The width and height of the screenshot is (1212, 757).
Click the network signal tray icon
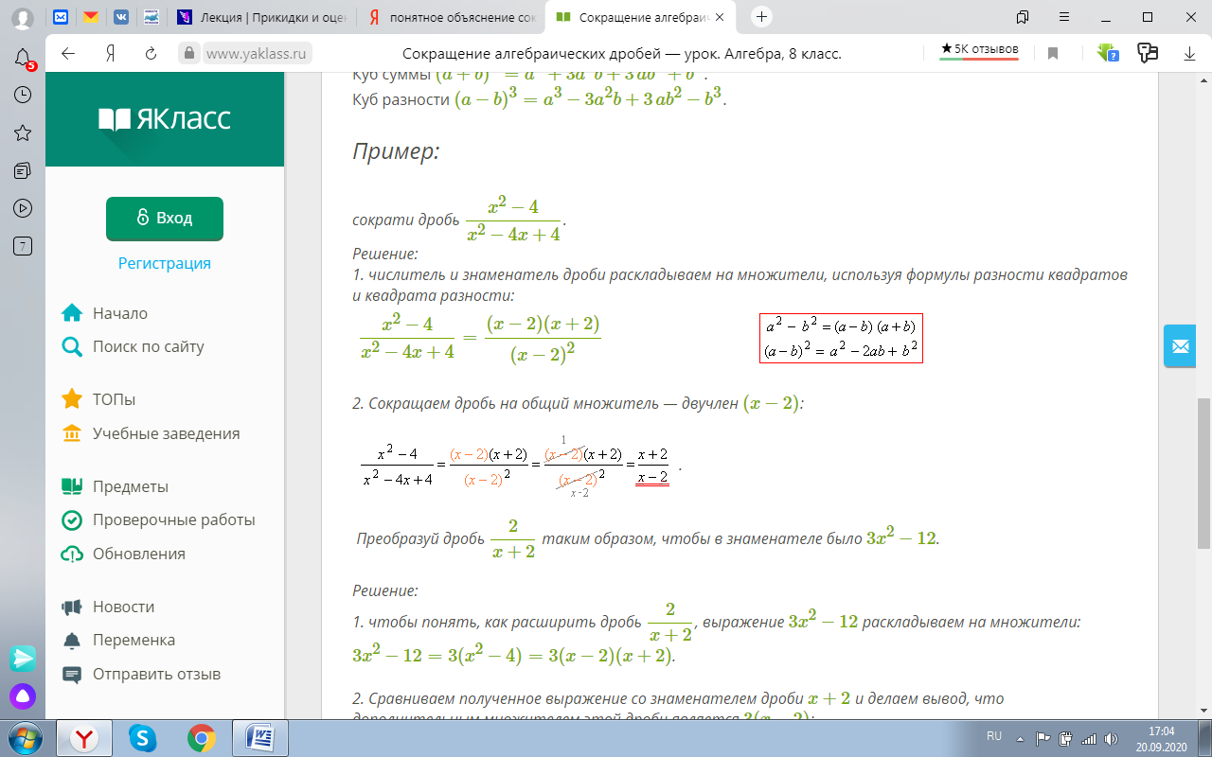pos(1089,738)
